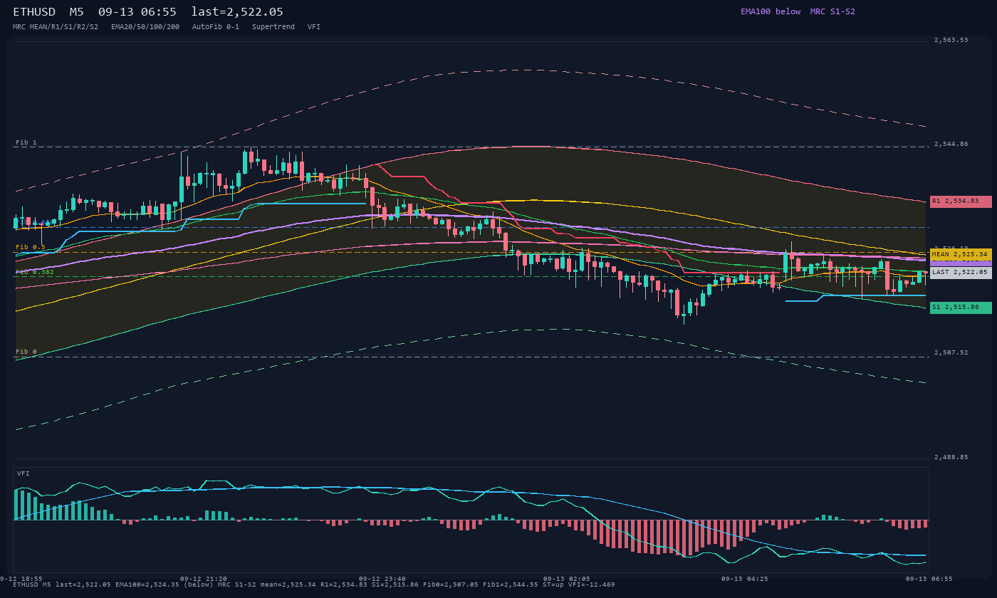
Task: Select the '09-12 21:20' time axis label
Action: click(204, 579)
